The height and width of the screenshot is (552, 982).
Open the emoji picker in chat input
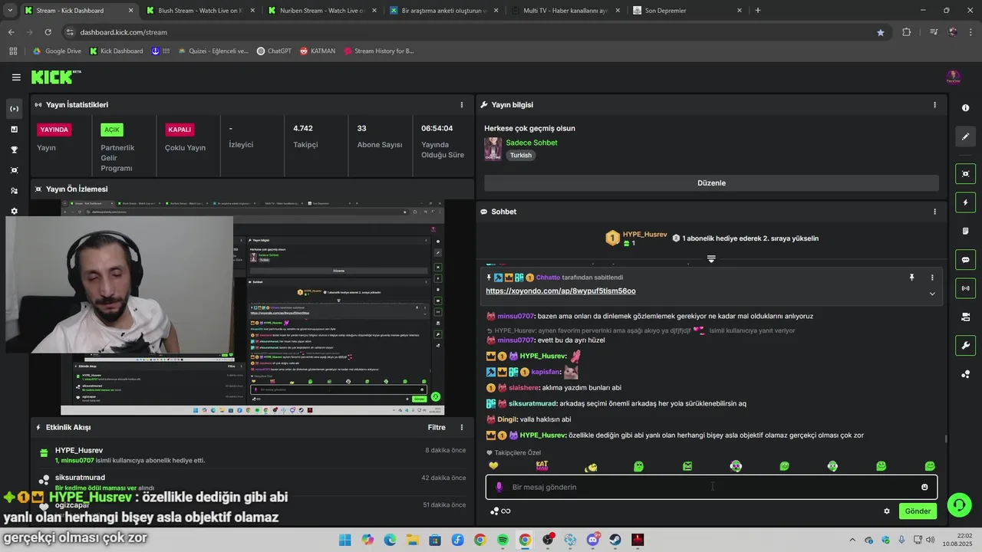(924, 487)
